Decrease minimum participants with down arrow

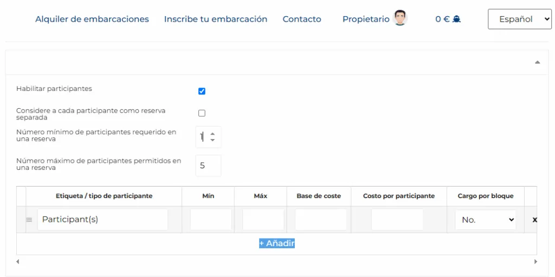[212, 140]
